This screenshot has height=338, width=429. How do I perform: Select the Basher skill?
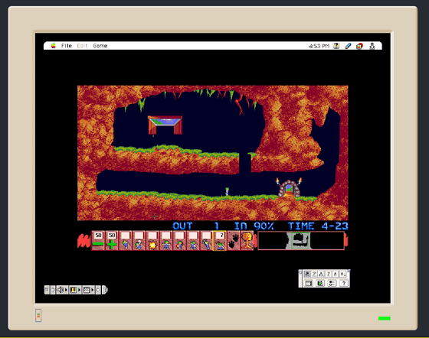tap(193, 241)
